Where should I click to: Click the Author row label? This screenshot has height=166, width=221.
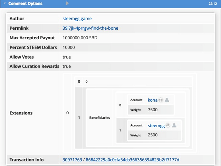click(17, 19)
